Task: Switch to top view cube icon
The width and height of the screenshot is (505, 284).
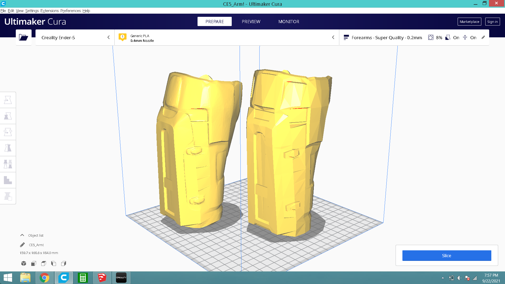Action: [44, 263]
